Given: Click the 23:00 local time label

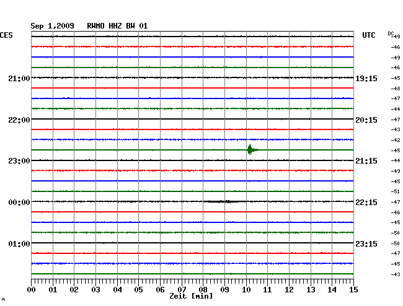Looking at the screenshot, I should (x=19, y=161).
